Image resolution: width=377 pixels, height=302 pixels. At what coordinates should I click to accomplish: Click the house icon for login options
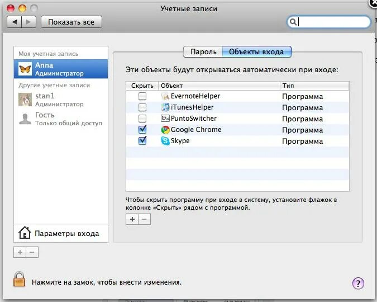(x=25, y=233)
